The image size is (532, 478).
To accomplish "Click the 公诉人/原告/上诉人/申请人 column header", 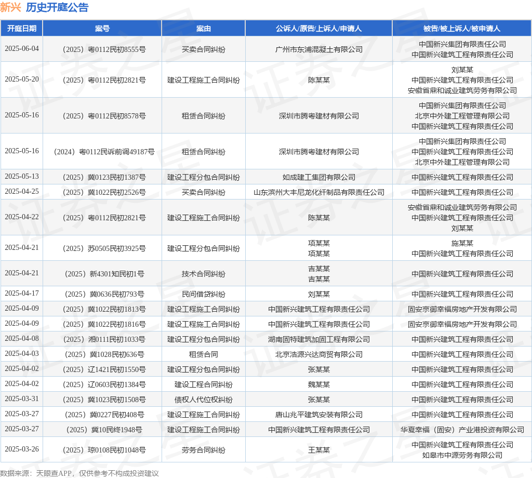I will [318, 29].
